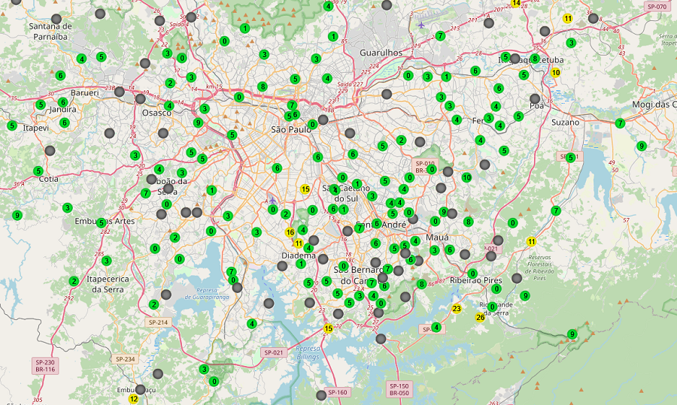The image size is (677, 405).
Task: Select yellow 11 marker near Reservas Florestais
Action: 532,241
